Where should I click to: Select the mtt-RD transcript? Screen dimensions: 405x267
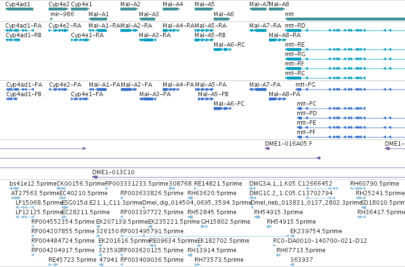[345, 30]
